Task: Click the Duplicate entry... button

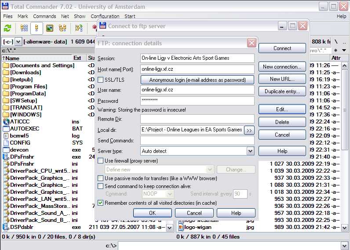Action: [x=282, y=91]
